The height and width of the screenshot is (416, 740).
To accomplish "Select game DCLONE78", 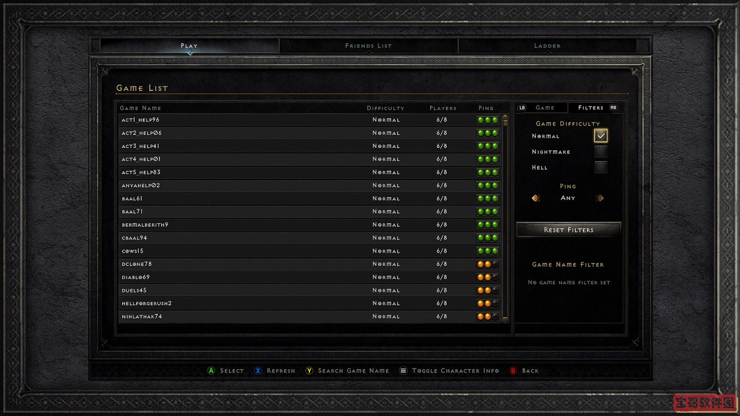I will 309,264.
